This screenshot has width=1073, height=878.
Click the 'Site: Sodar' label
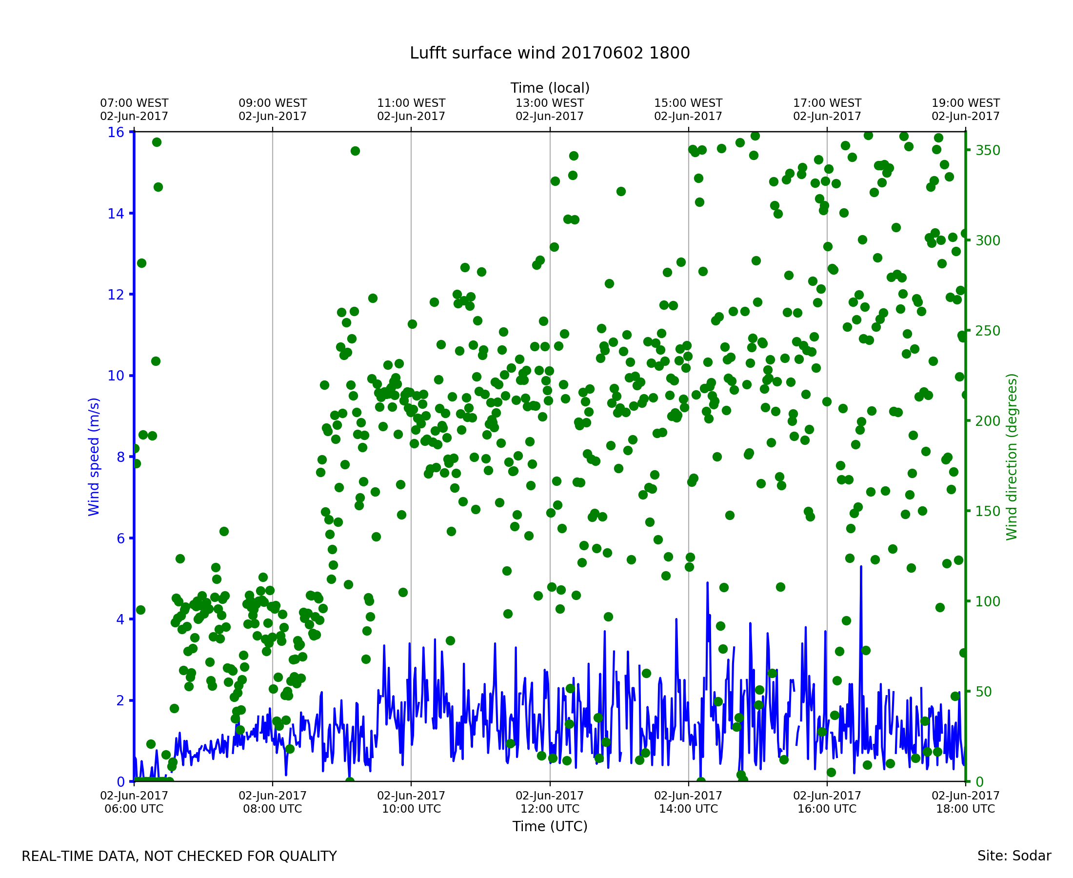1014,856
